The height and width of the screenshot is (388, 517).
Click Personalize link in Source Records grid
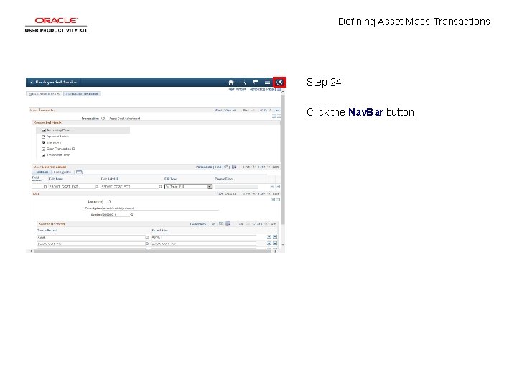point(198,224)
